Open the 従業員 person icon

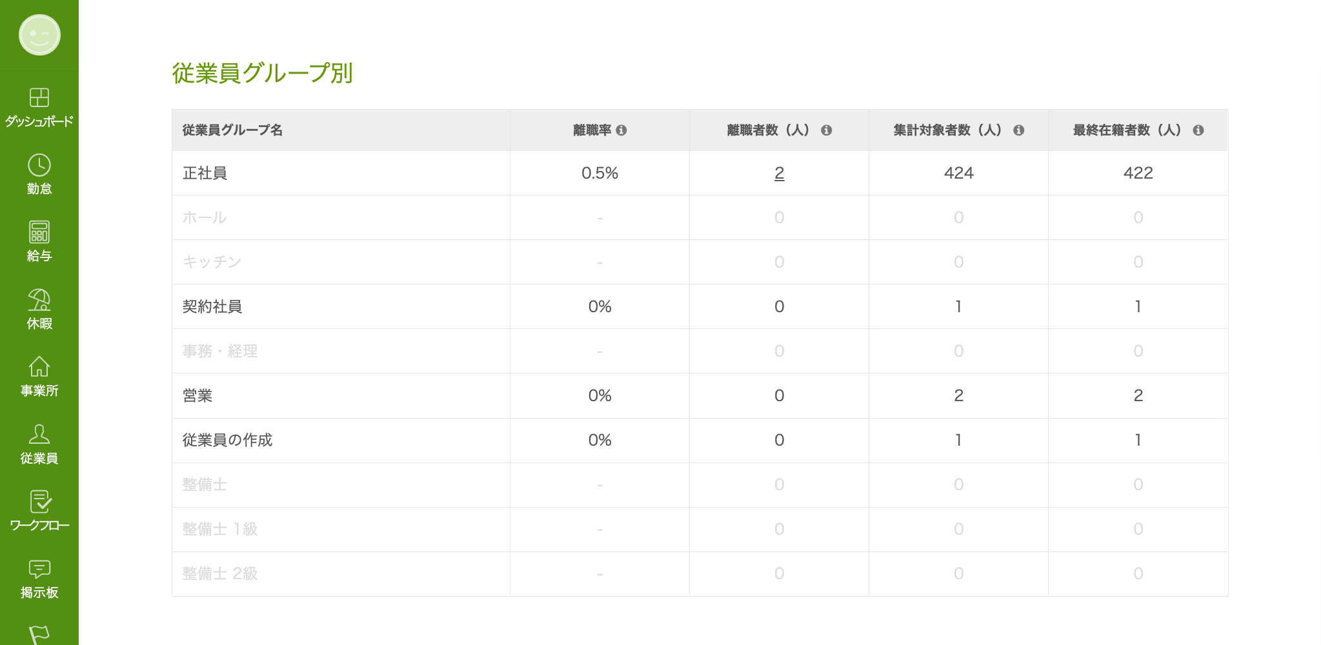coord(39,435)
